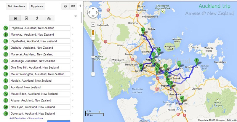Select the bicycling travel mode
Screen dimensions: 237x122
click(x=49, y=18)
